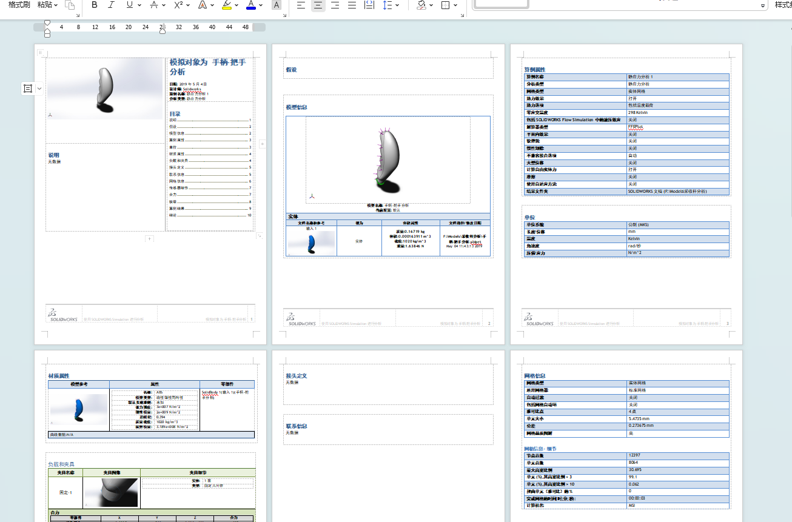
Task: Apply Strikethrough to text
Action: coord(154,5)
